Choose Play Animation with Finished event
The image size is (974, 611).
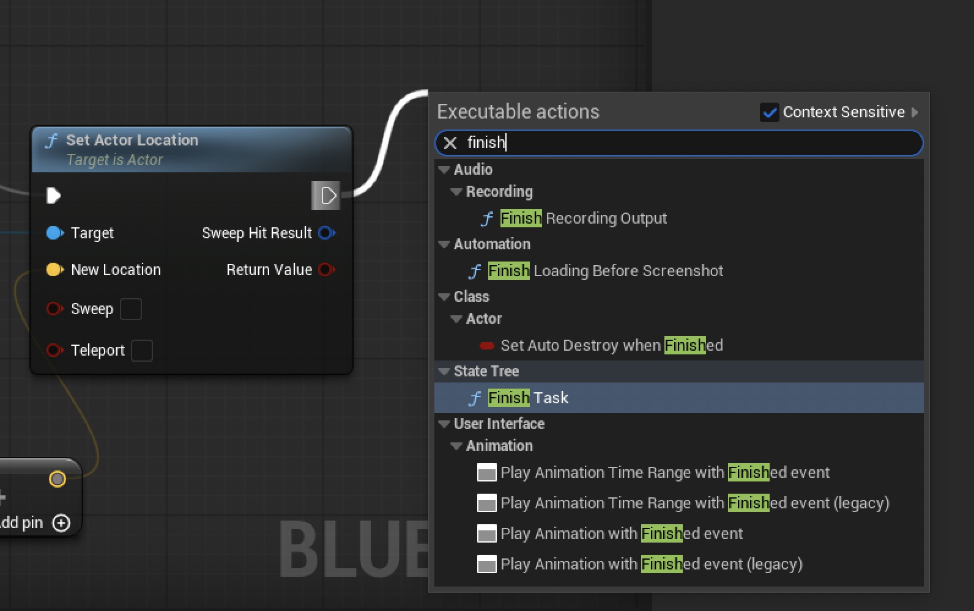pos(621,533)
